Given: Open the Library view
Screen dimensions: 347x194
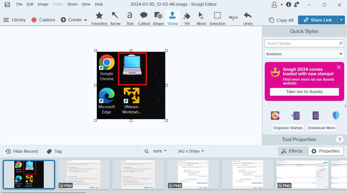Looking at the screenshot, I should coord(14,20).
